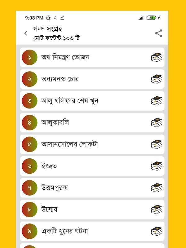
Task: Tap book stack icon for অথ নিমন্ত্রণ ভোজন
Action: click(157, 57)
